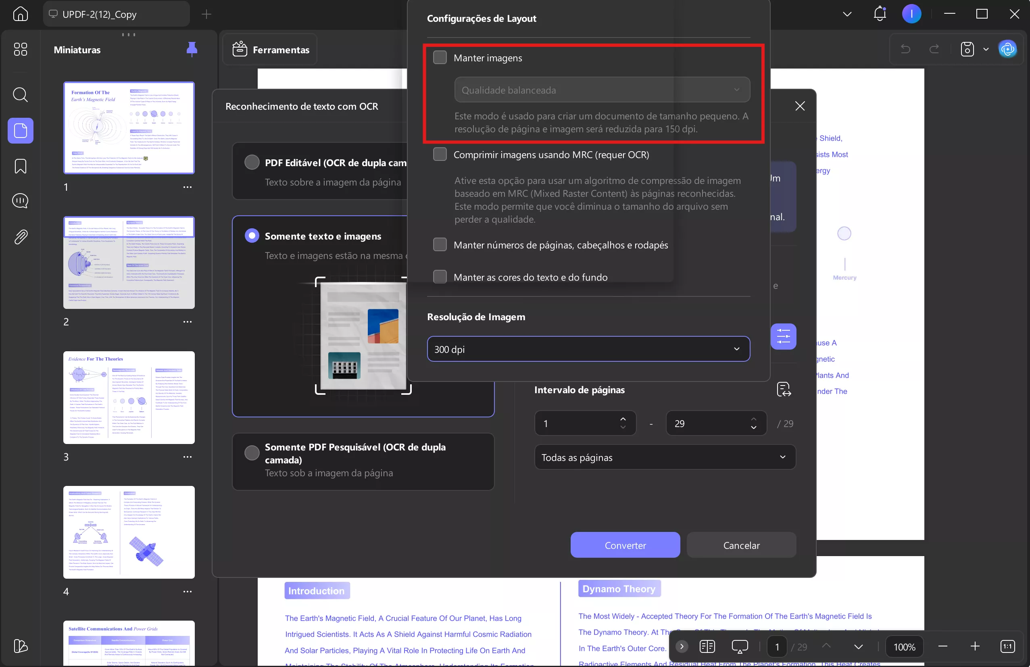Click zoom in plus control
This screenshot has height=667, width=1030.
(975, 646)
